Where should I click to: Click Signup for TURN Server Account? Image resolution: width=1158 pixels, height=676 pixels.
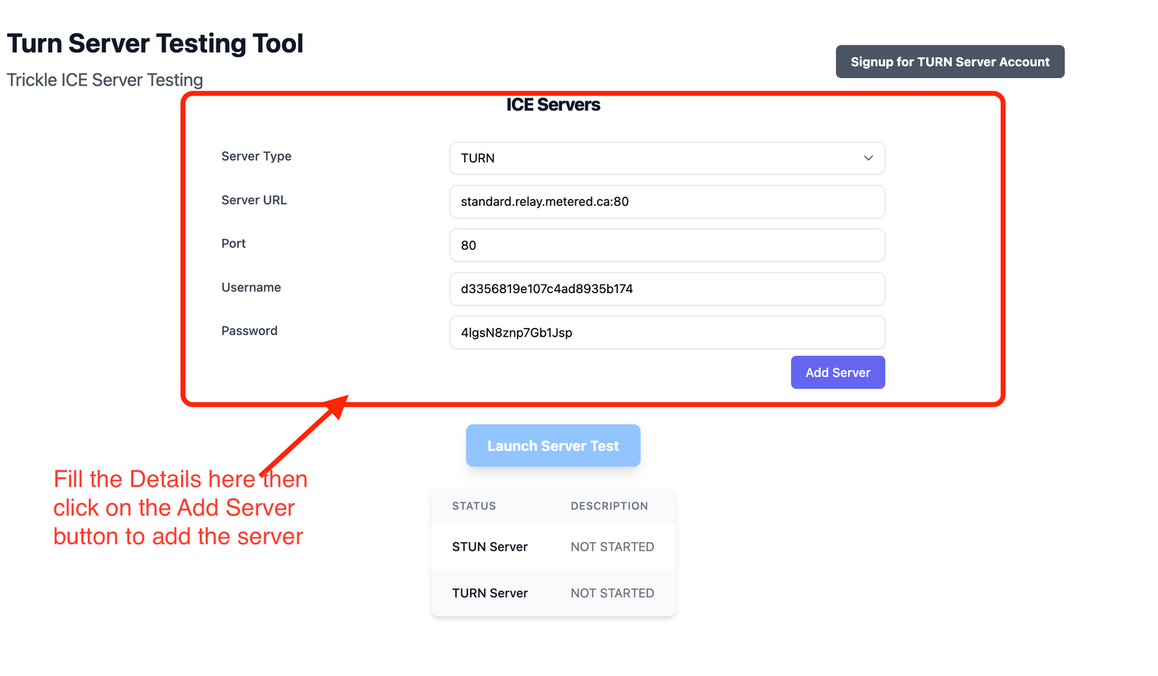pos(950,62)
